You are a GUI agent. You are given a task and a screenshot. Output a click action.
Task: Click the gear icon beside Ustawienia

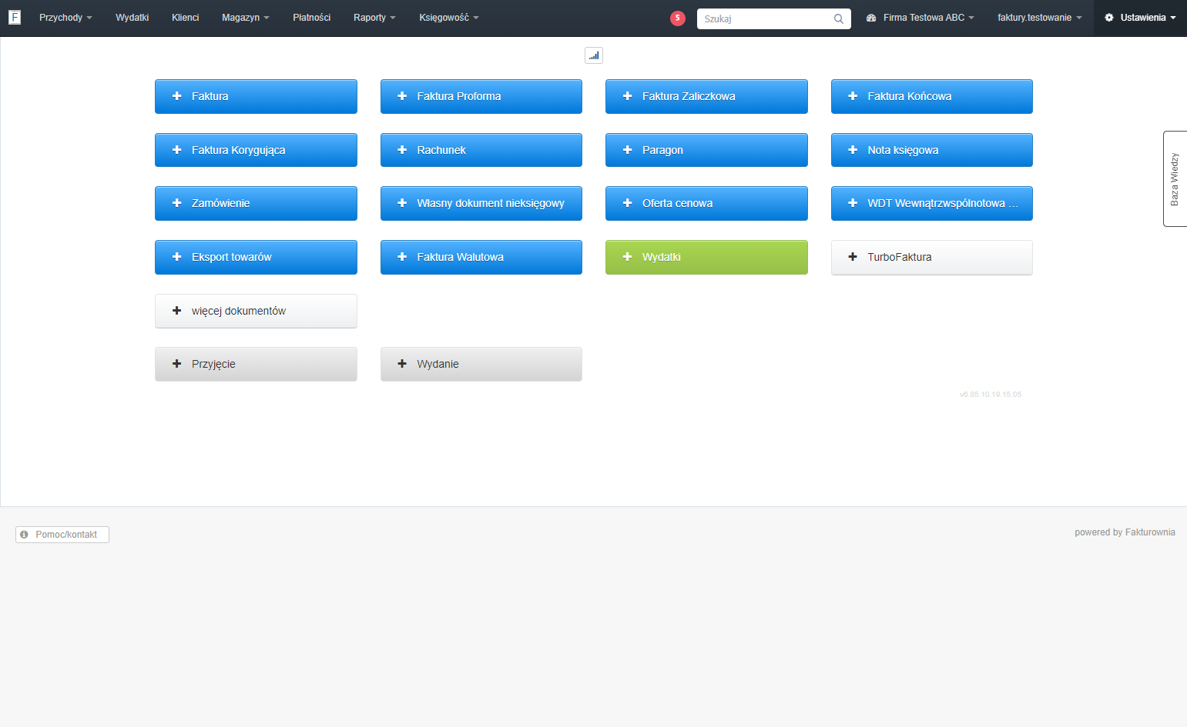click(x=1109, y=18)
